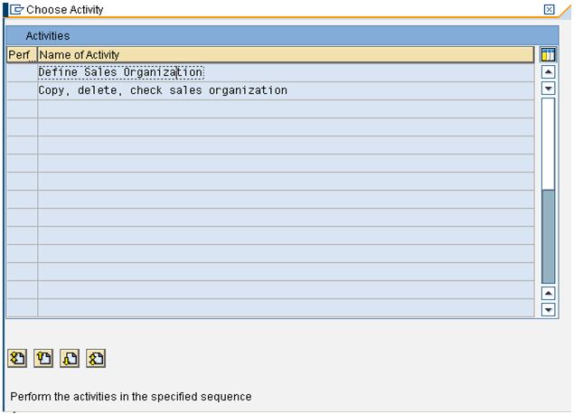Image resolution: width=574 pixels, height=414 pixels.
Task: Open the table column configuration icon
Action: pyautogui.click(x=548, y=55)
